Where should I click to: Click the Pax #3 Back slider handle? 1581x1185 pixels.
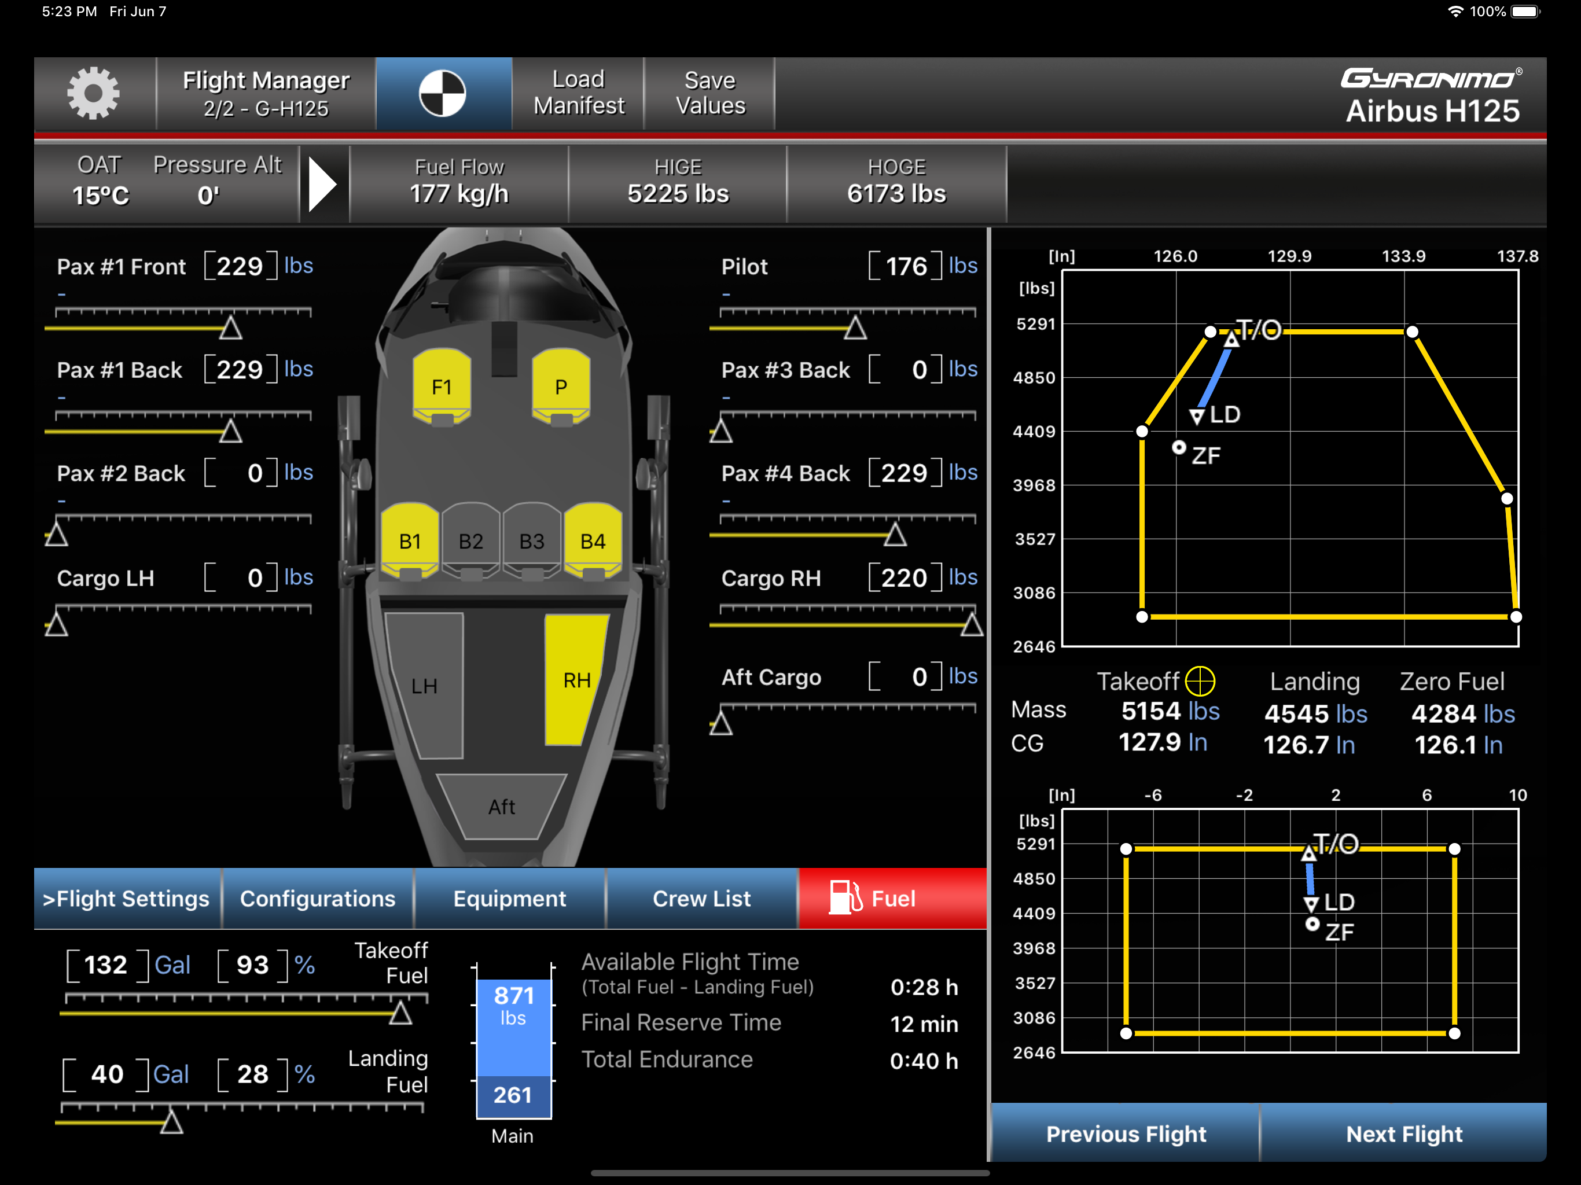(x=721, y=431)
